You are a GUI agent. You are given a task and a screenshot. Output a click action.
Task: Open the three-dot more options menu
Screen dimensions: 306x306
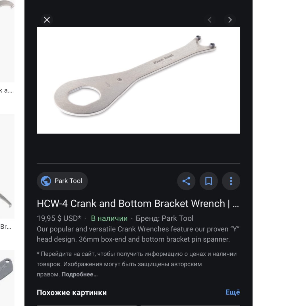point(231,181)
